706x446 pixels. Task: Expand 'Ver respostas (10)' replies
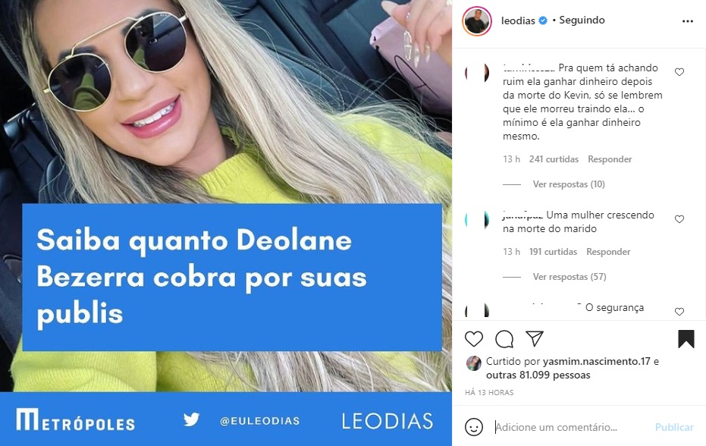click(x=569, y=184)
